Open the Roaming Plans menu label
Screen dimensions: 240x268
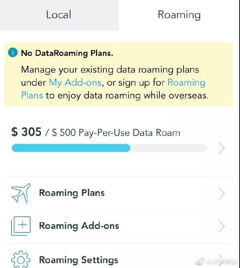pos(72,193)
